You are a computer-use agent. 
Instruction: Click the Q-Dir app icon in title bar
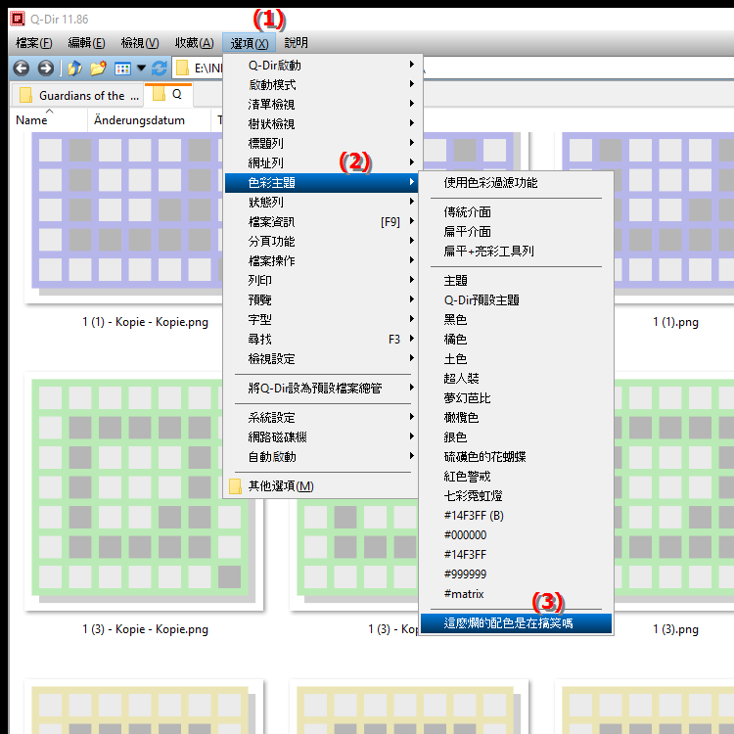point(18,19)
